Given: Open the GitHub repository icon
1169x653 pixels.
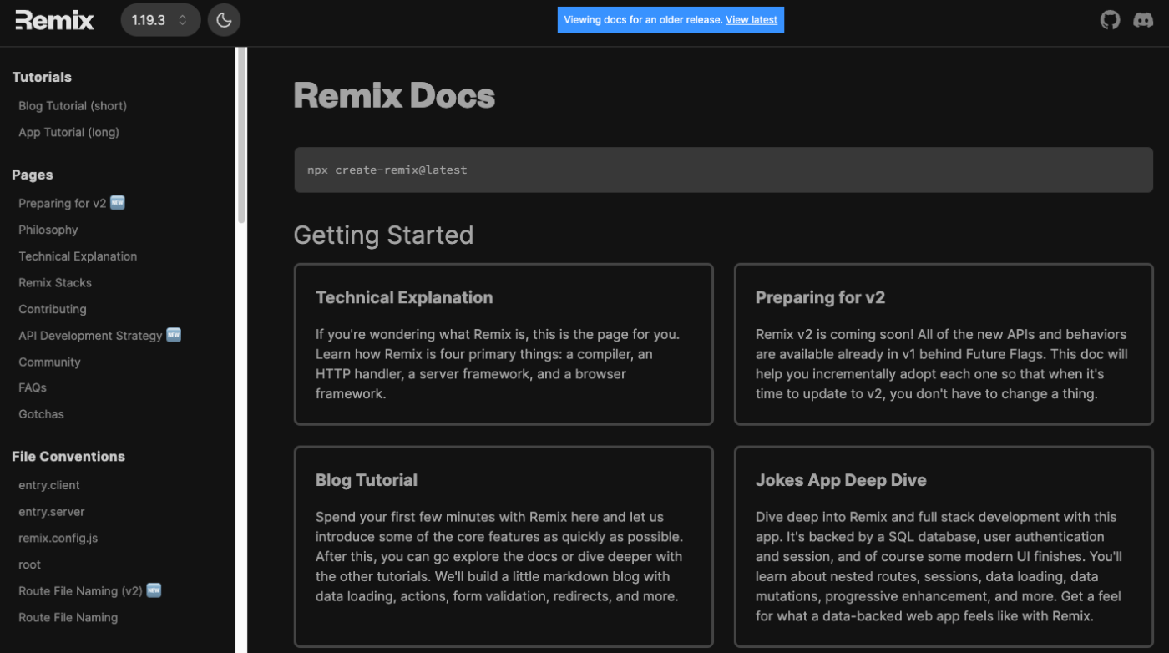Looking at the screenshot, I should click(1110, 20).
